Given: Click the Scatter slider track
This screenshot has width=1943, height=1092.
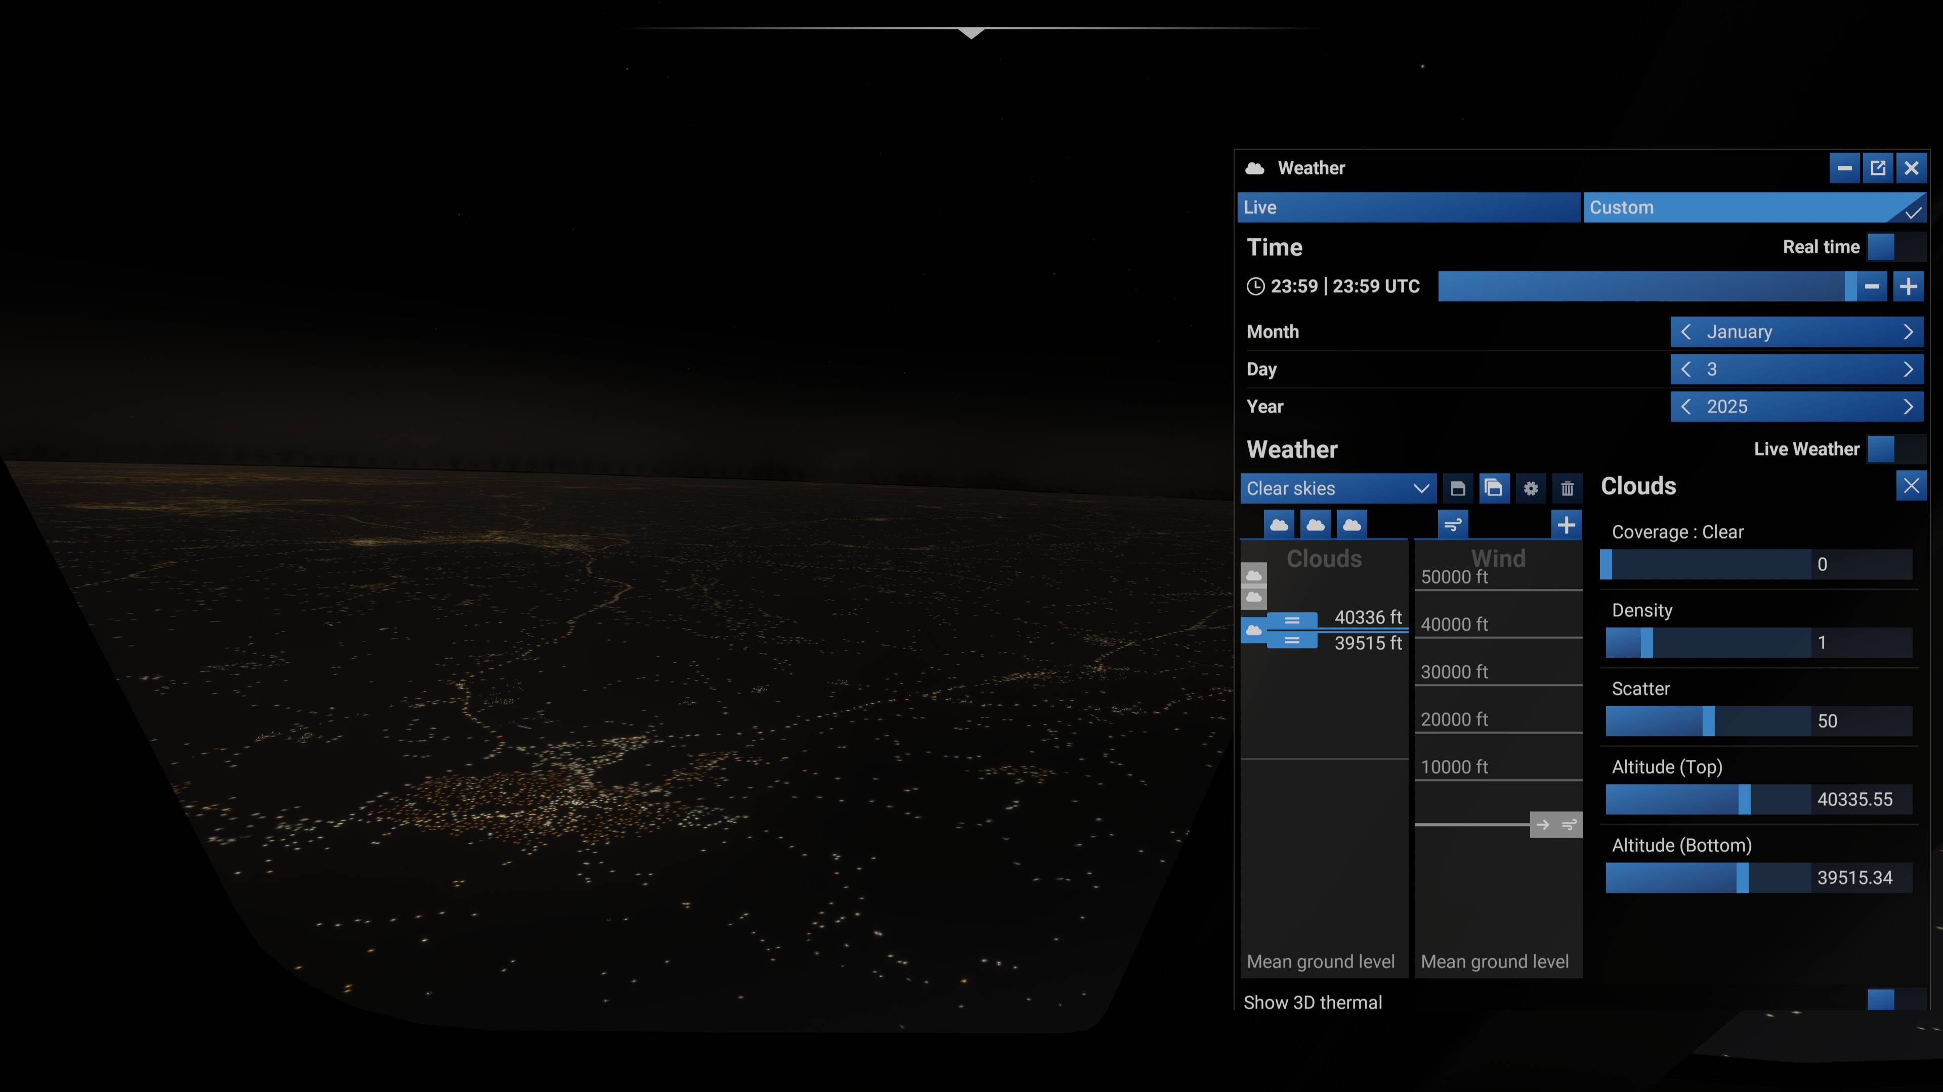Looking at the screenshot, I should coord(1708,721).
